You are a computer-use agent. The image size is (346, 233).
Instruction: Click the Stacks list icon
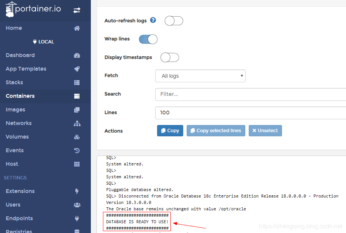pos(77,83)
